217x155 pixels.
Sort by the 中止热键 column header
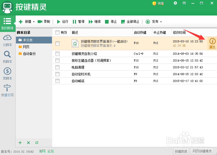click(x=162, y=32)
